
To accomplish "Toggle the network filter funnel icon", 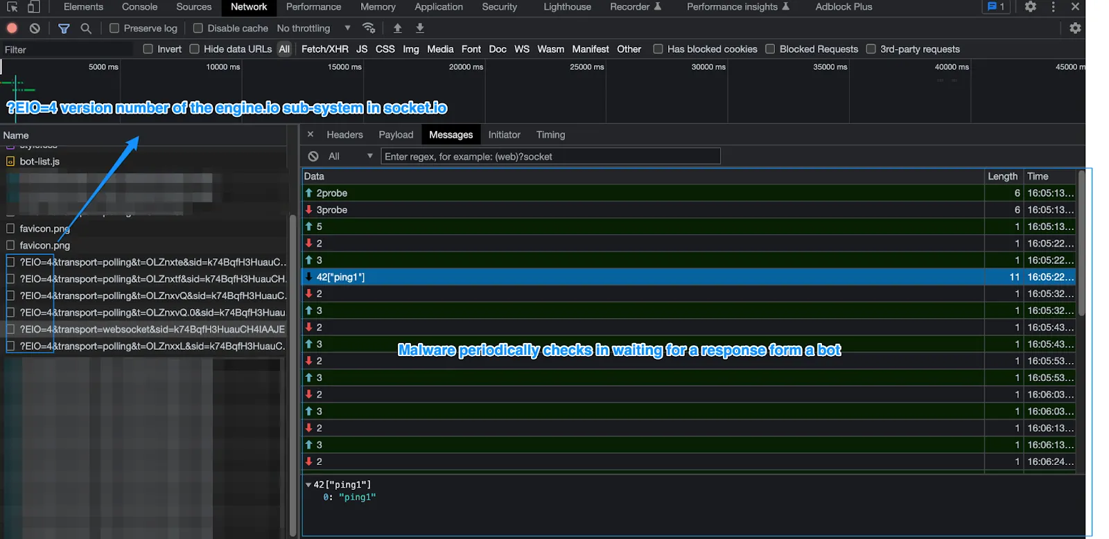I will (64, 28).
